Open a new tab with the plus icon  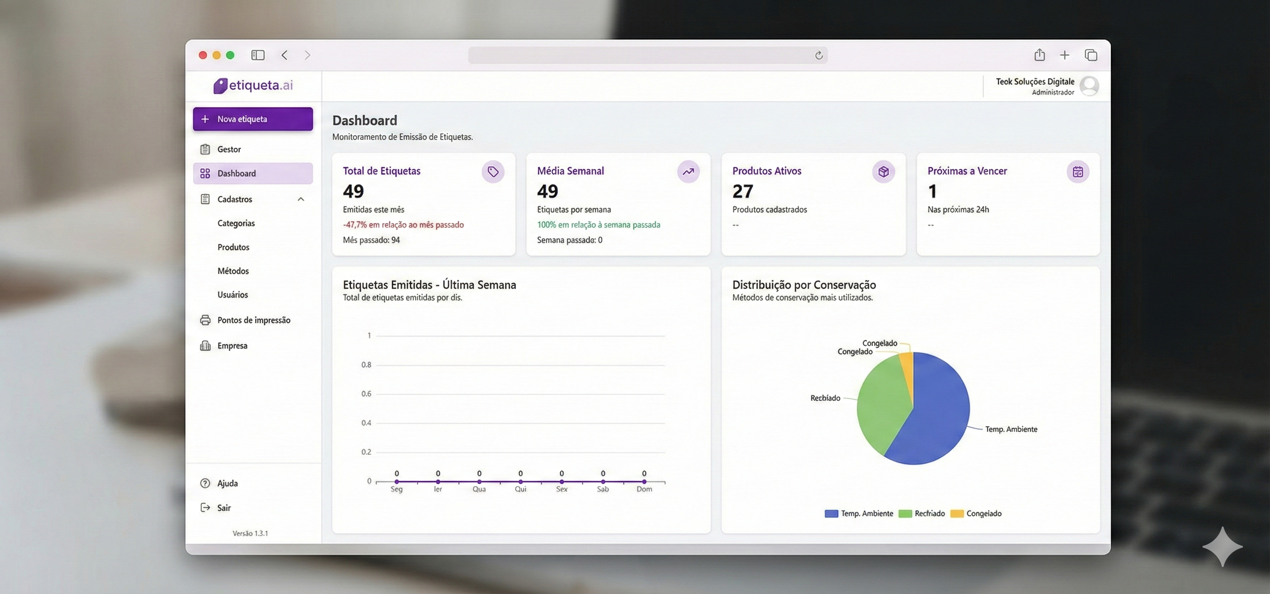point(1065,55)
